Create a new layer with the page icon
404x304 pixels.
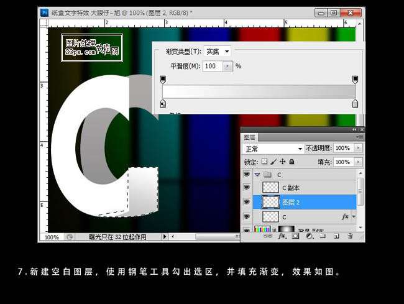point(336,236)
